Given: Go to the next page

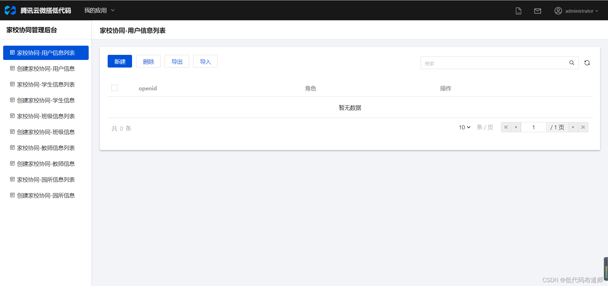Looking at the screenshot, I should [573, 127].
